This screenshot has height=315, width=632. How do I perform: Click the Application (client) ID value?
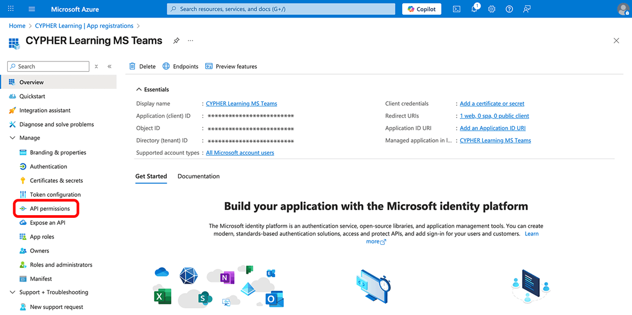pyautogui.click(x=251, y=116)
